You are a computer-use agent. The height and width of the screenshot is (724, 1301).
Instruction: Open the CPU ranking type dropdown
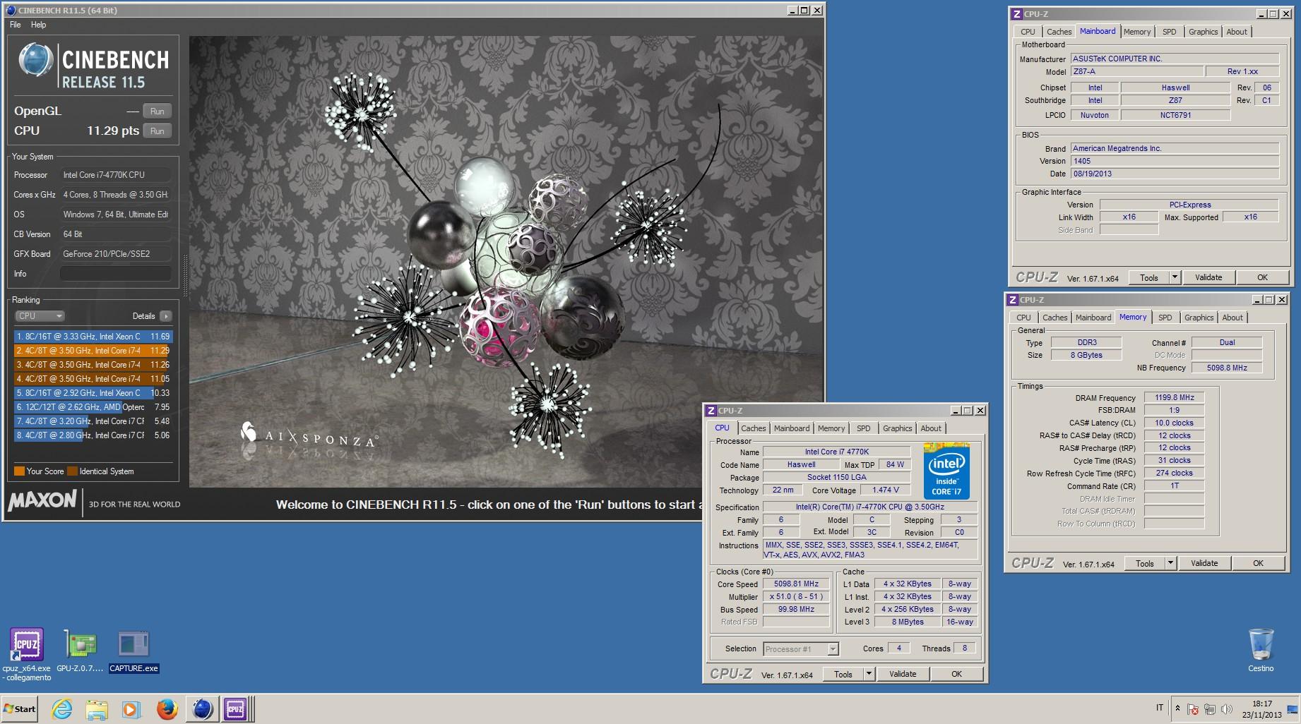39,316
